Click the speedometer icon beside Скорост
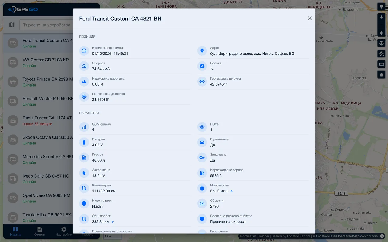 [84, 66]
